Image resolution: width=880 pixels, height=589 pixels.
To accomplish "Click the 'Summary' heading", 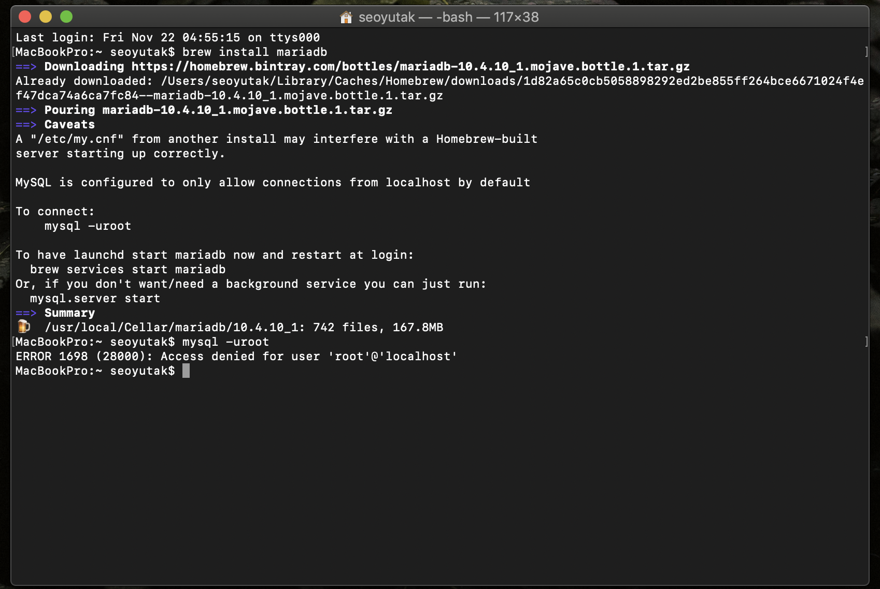I will (x=70, y=313).
